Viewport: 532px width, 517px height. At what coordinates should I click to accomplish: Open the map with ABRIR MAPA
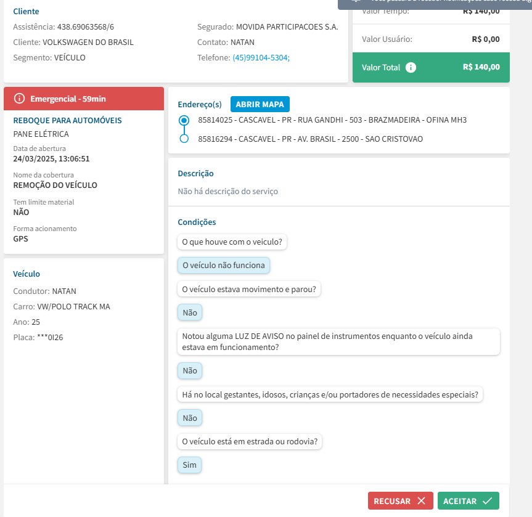click(x=260, y=104)
